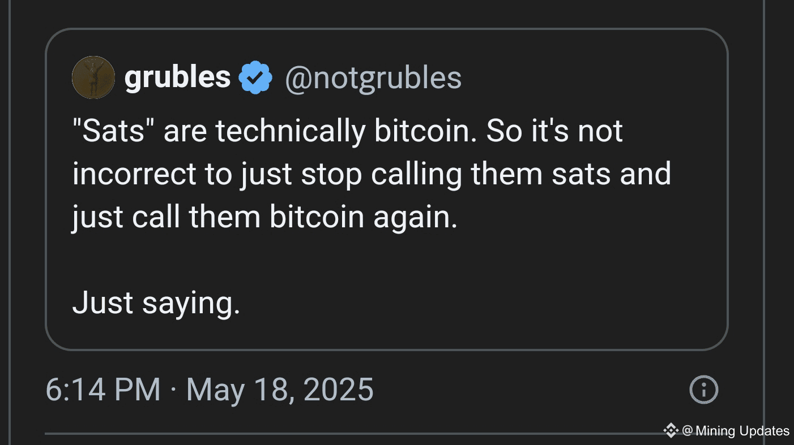The width and height of the screenshot is (794, 445).
Task: Open the info icon beside the date
Action: pos(704,390)
